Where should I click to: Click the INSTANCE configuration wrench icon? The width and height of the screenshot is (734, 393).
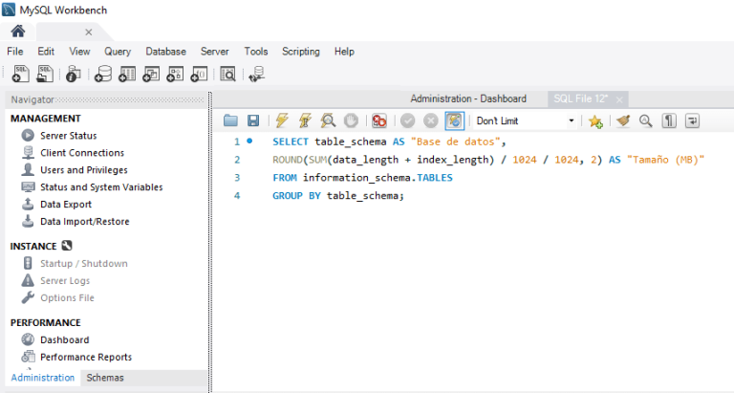click(x=67, y=246)
